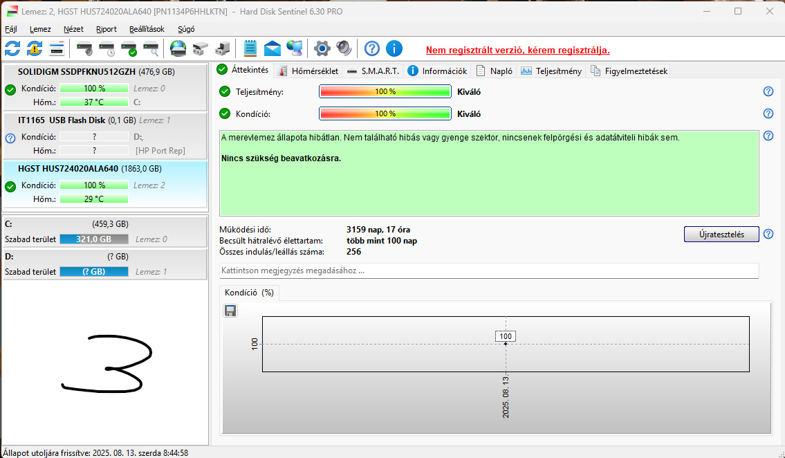Open the Súgó menu
Screen dimensions: 785x458
(x=186, y=29)
